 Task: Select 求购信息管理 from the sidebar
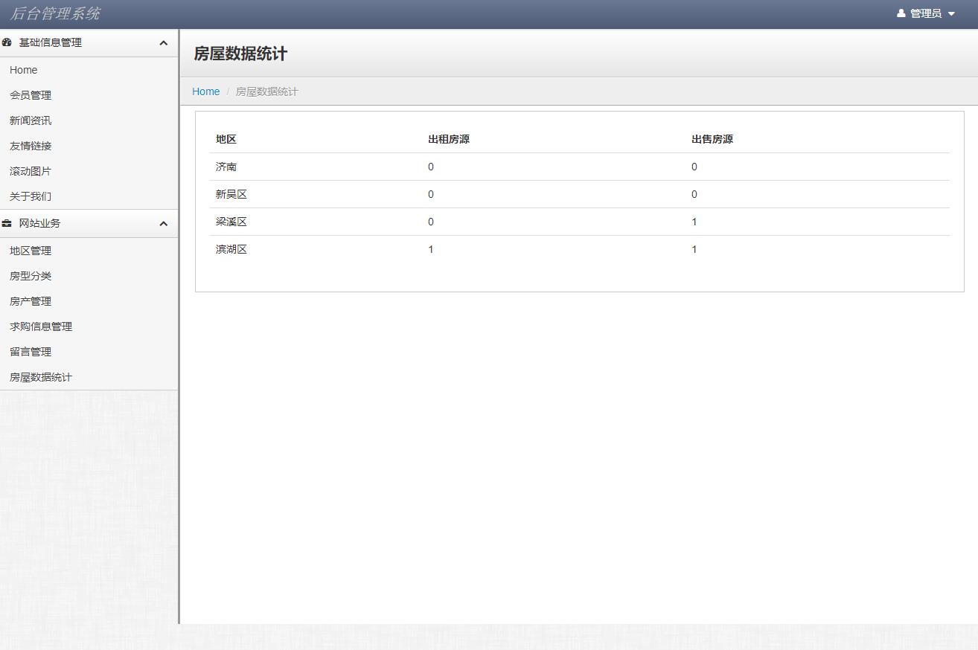tap(40, 326)
